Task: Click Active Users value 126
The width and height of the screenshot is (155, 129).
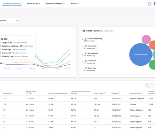Action: tap(5, 104)
